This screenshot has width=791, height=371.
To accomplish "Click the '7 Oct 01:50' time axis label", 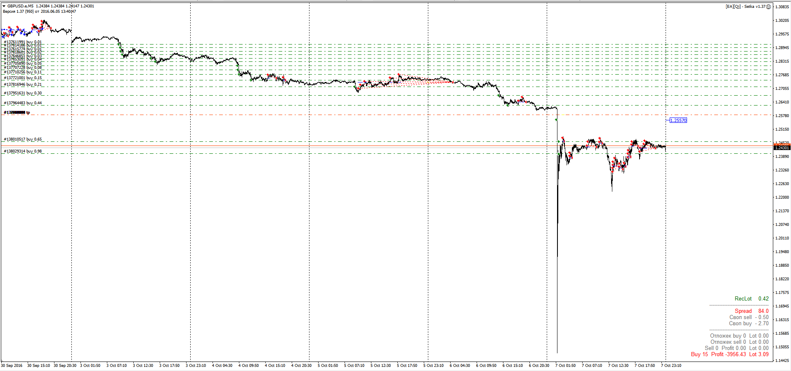I will [565, 366].
